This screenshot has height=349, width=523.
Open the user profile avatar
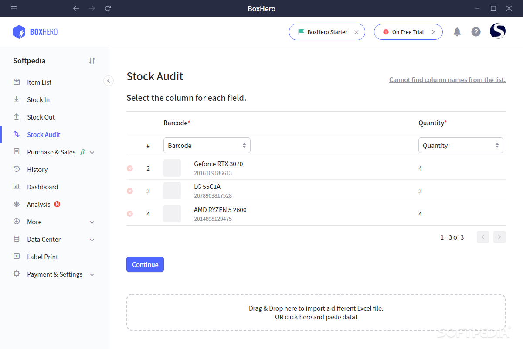(498, 31)
